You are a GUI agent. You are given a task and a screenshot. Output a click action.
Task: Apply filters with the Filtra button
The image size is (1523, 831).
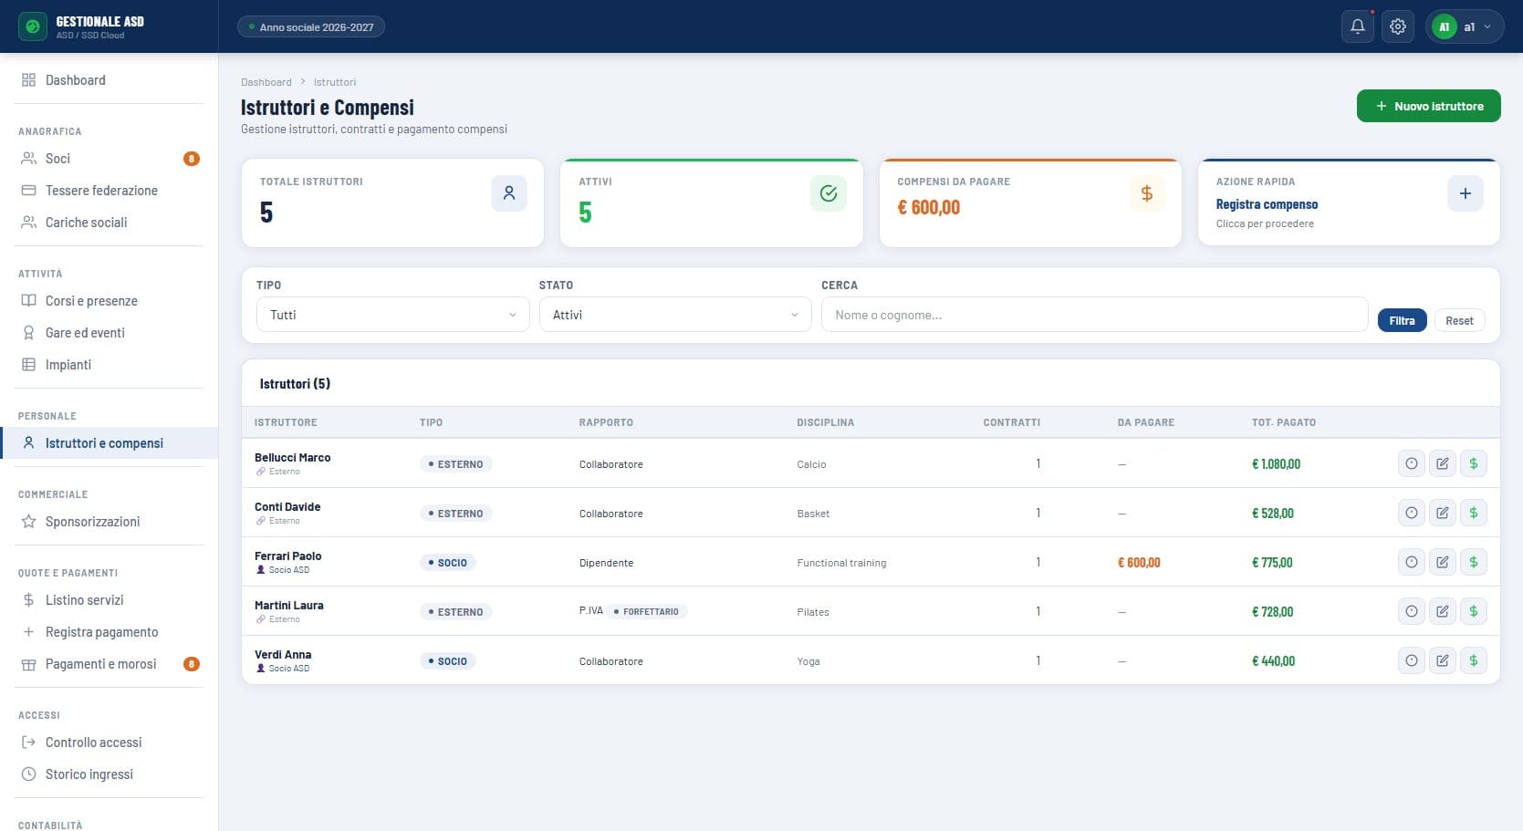(x=1402, y=320)
